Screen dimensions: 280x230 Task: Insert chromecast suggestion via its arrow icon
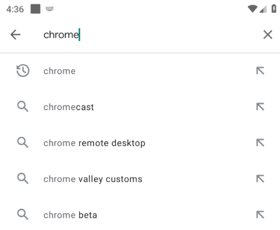260,106
